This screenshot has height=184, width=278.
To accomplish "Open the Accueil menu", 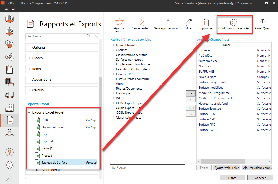I will pos(10,9).
